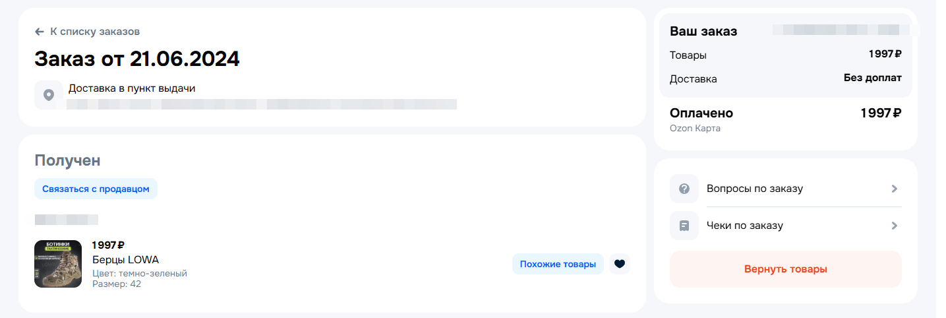Open the 'Вопросы по заказу' menu item

pos(755,189)
